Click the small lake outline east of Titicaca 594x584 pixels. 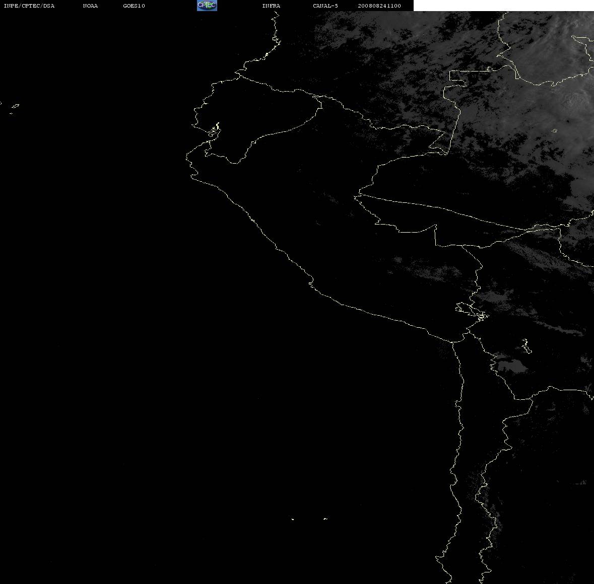tap(526, 346)
